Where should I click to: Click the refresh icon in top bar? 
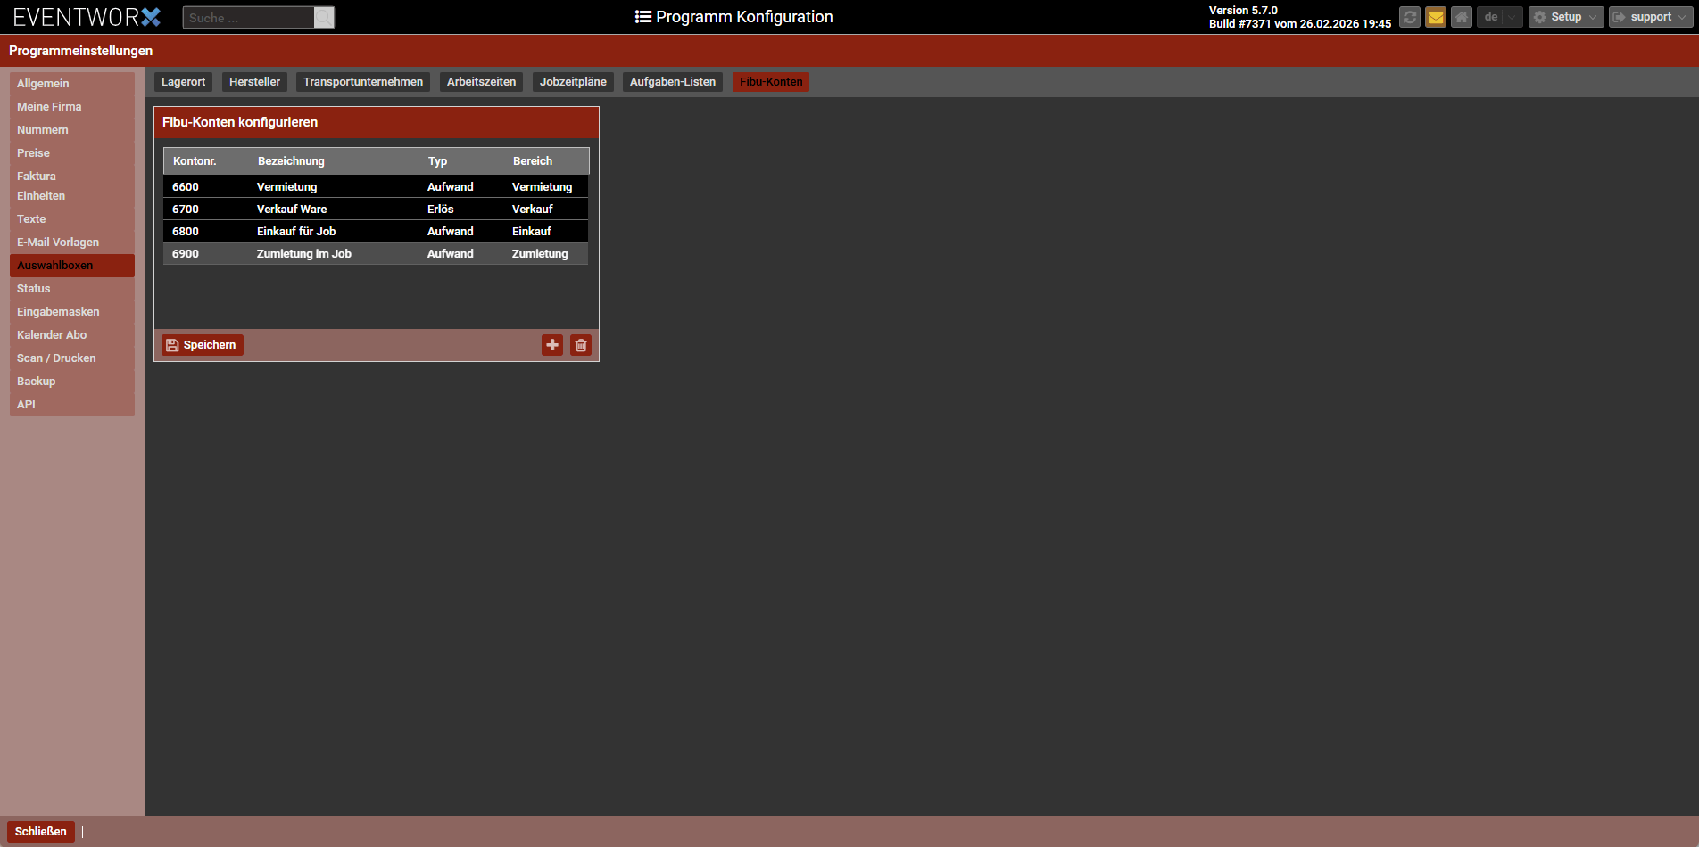click(1409, 17)
